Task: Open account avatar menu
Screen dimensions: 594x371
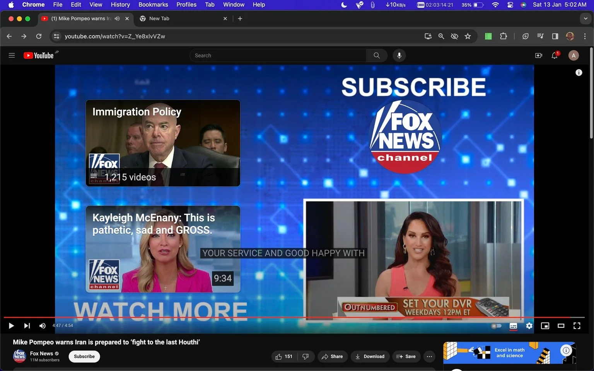Action: click(x=574, y=55)
